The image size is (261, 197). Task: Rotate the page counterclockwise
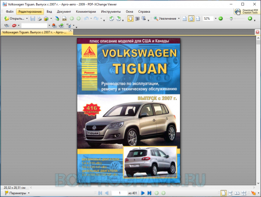(x=111, y=18)
